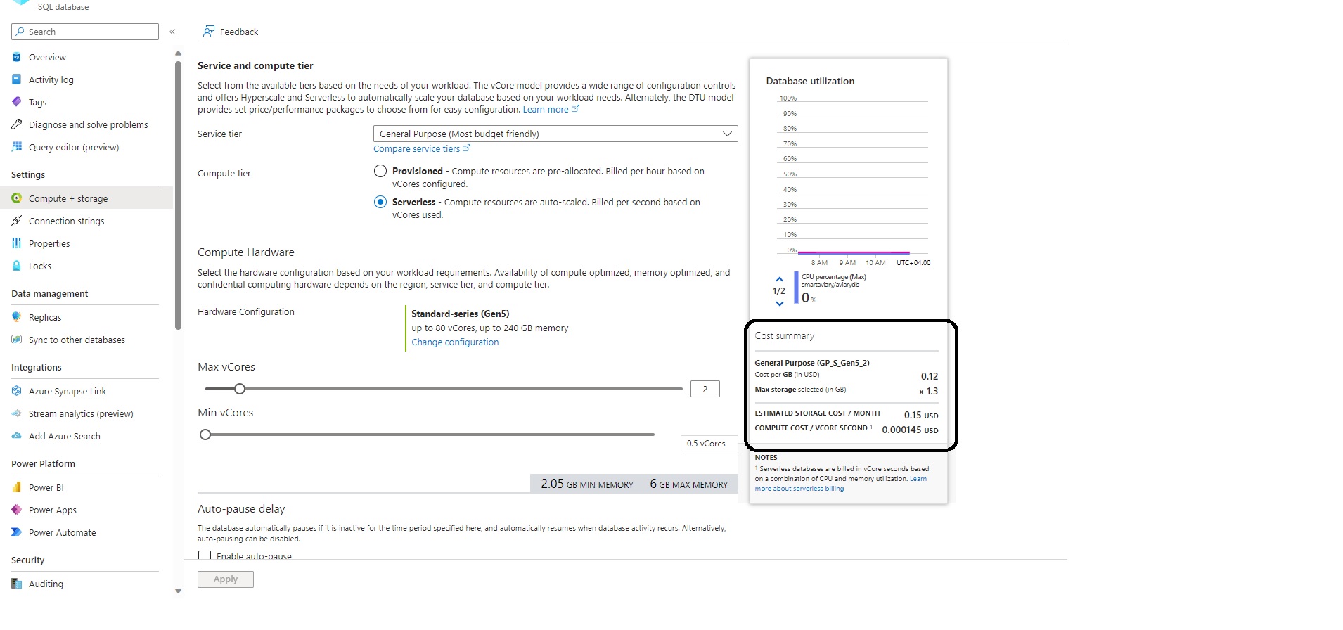
Task: Click the Stream analytics icon
Action: coord(17,413)
